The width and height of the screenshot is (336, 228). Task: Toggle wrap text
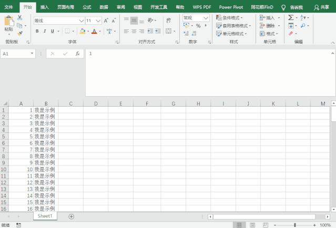coord(169,20)
